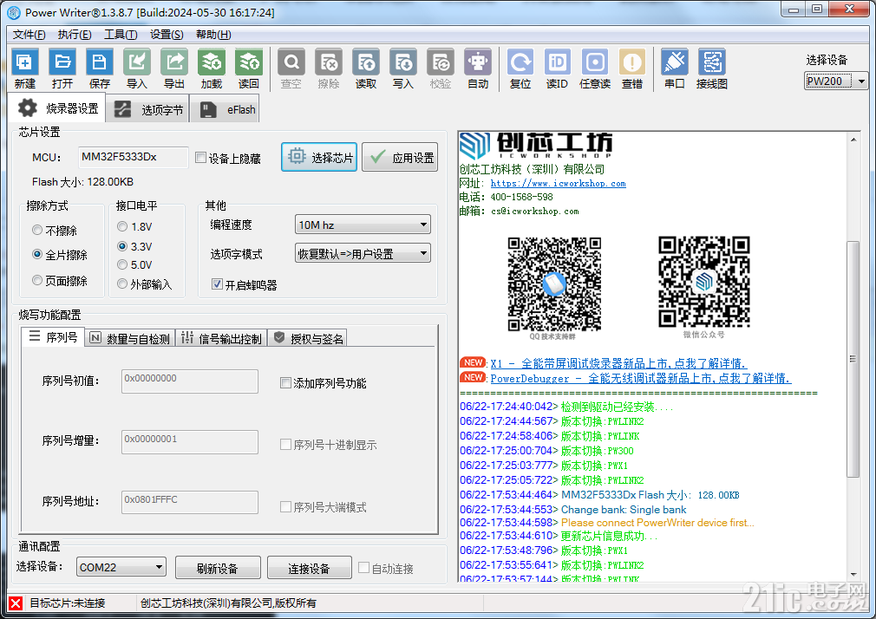Open the 工具(T) menu
The width and height of the screenshot is (876, 619).
(x=121, y=35)
